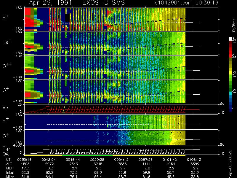
Task: Click MLT value '17.3'
Action: click(x=25, y=168)
